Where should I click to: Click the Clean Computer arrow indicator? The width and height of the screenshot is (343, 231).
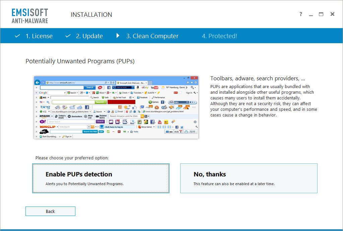click(x=118, y=35)
